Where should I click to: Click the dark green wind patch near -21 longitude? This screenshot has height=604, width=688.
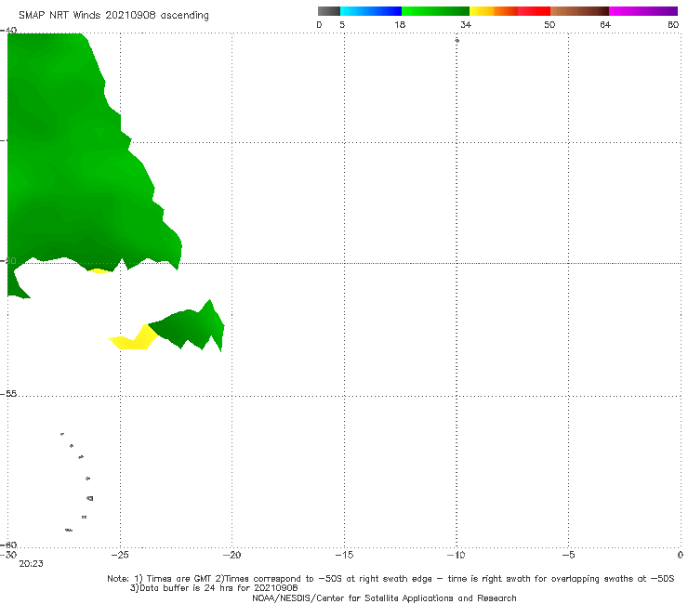[189, 327]
